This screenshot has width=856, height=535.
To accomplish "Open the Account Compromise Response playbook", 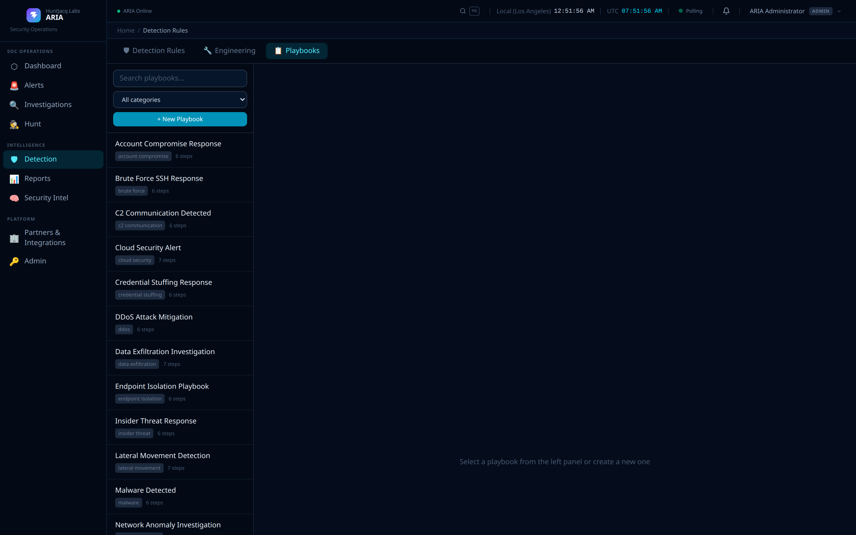I will pos(180,150).
